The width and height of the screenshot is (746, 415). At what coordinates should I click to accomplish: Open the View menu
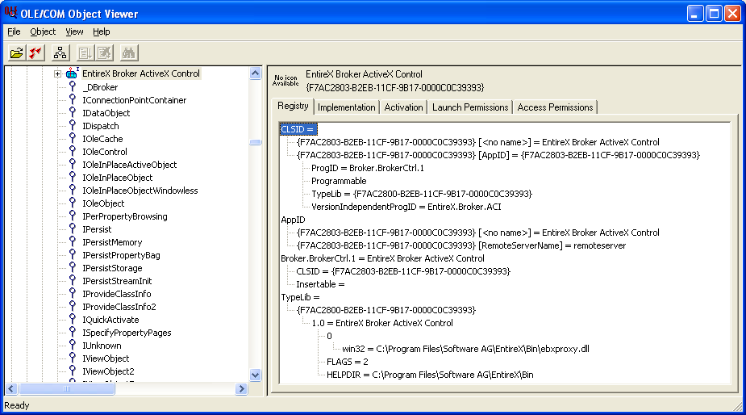click(x=74, y=31)
